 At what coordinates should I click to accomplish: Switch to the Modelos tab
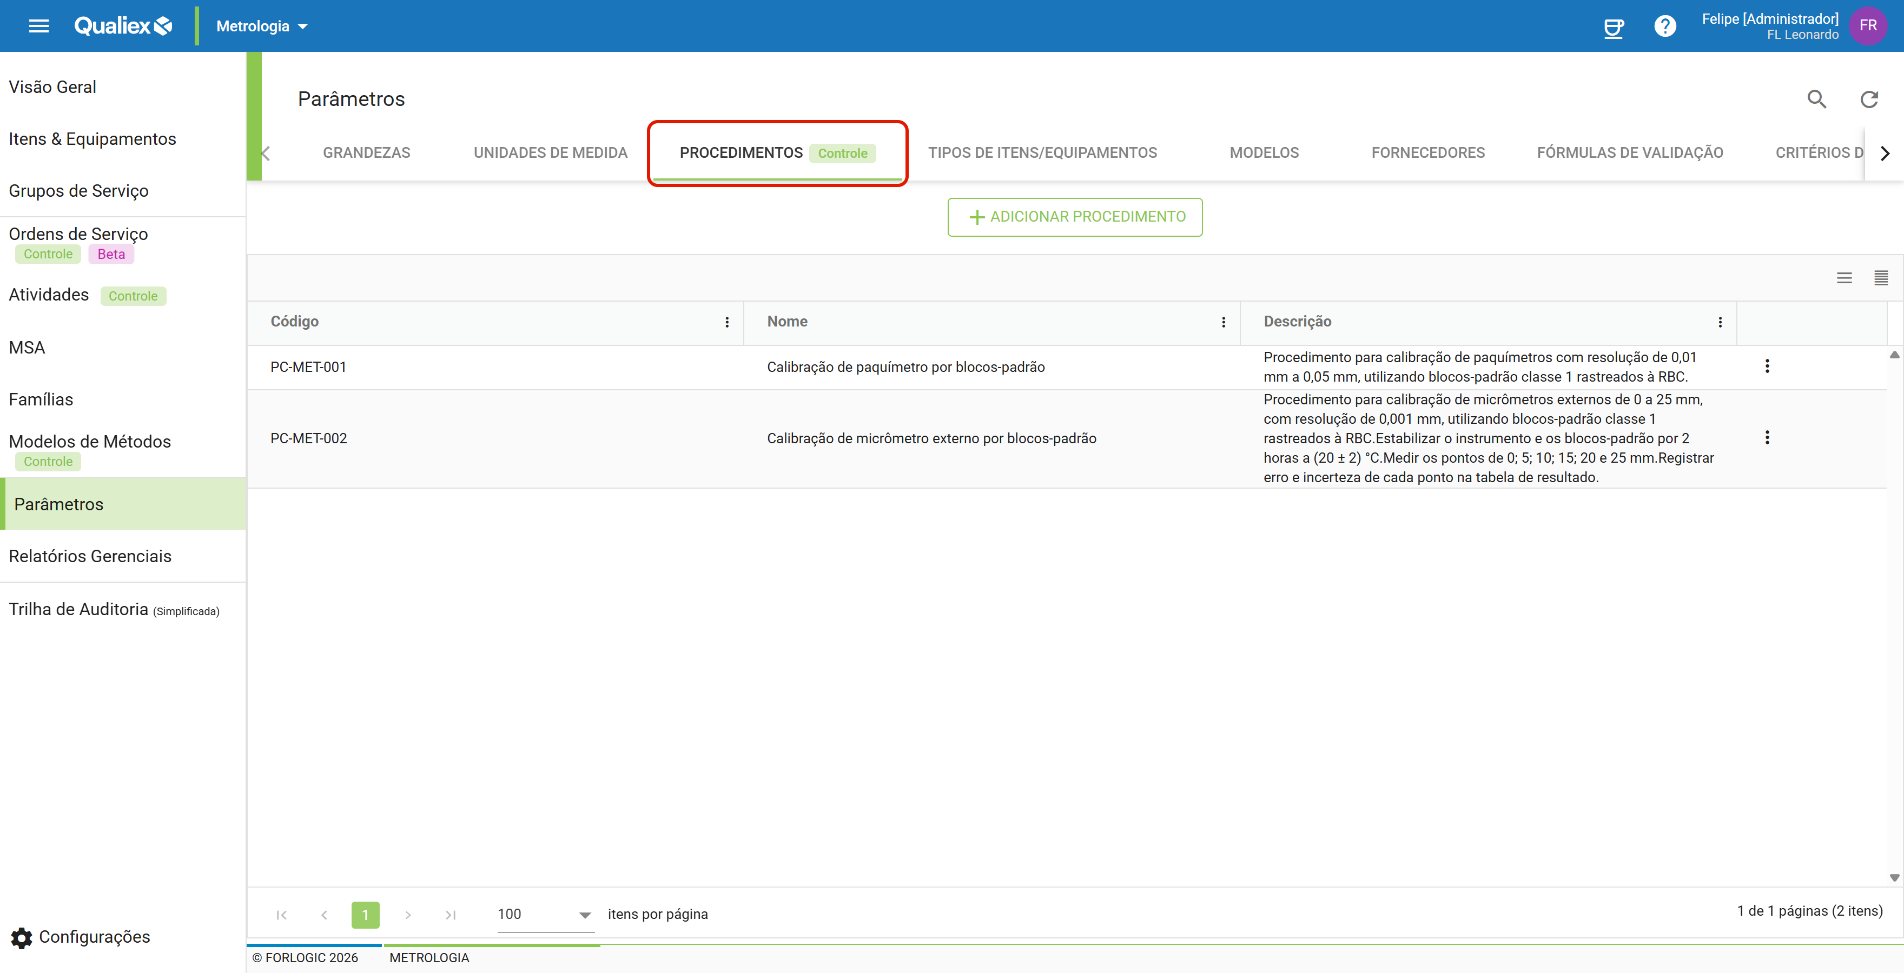point(1264,153)
